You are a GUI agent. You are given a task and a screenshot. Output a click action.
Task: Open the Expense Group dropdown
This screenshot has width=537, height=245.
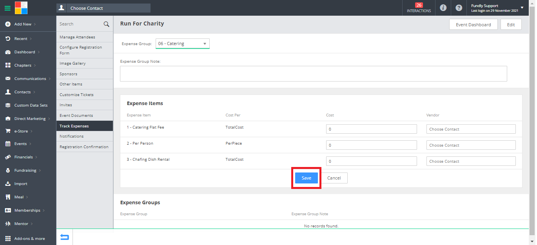pyautogui.click(x=183, y=44)
